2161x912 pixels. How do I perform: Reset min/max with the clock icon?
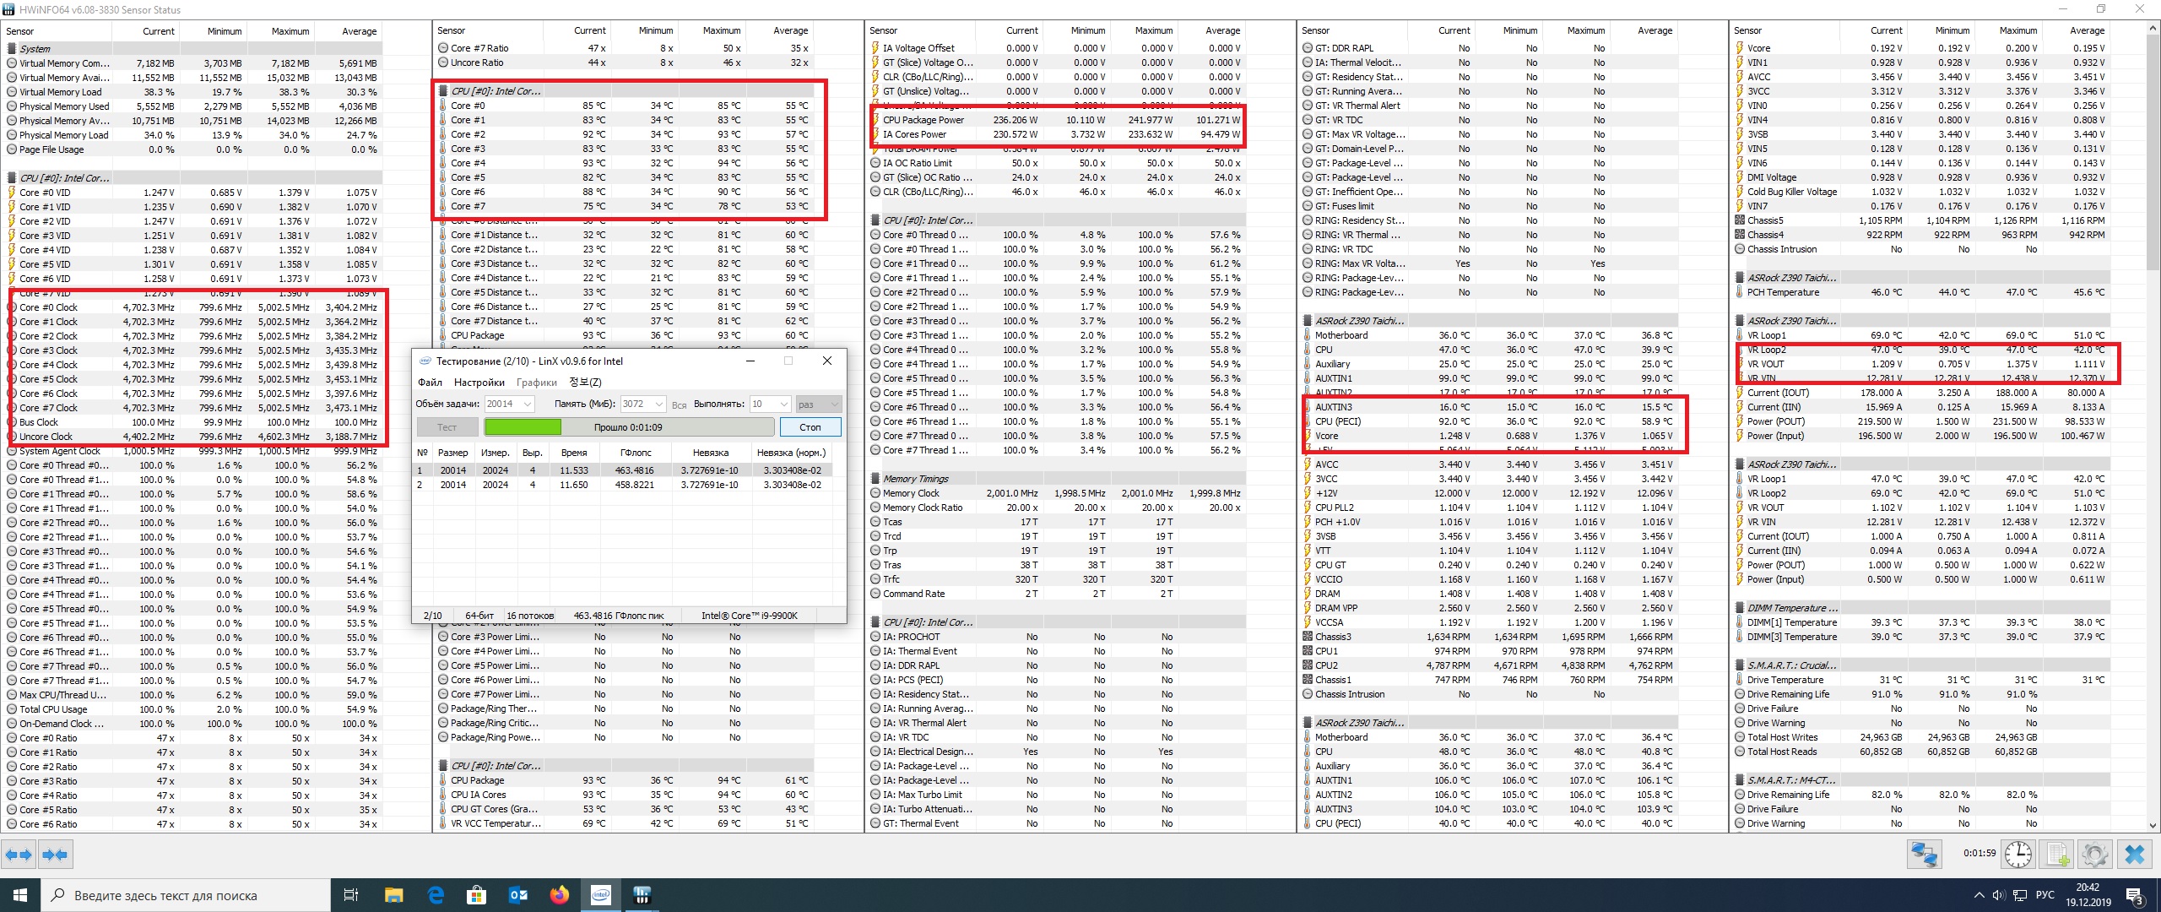2018,855
